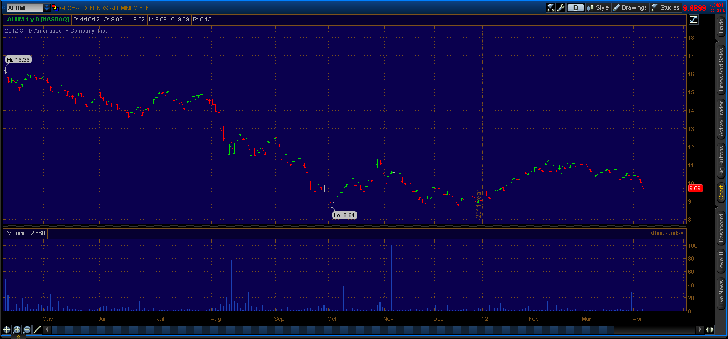Activate the zoom-out magnifier tool
728x339 pixels.
coord(26,329)
